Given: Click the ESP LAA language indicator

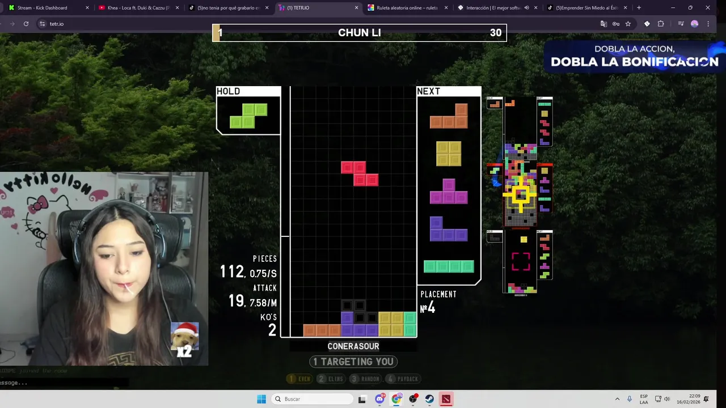Looking at the screenshot, I should (644, 399).
